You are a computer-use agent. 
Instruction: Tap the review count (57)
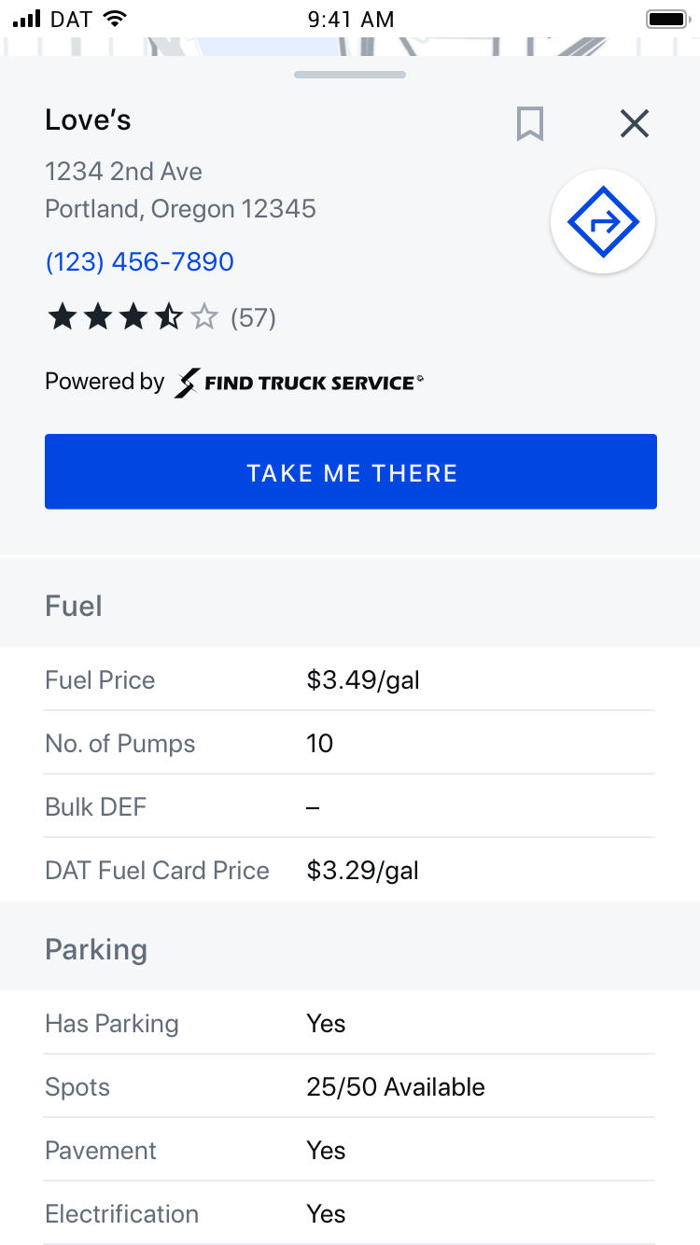(253, 317)
